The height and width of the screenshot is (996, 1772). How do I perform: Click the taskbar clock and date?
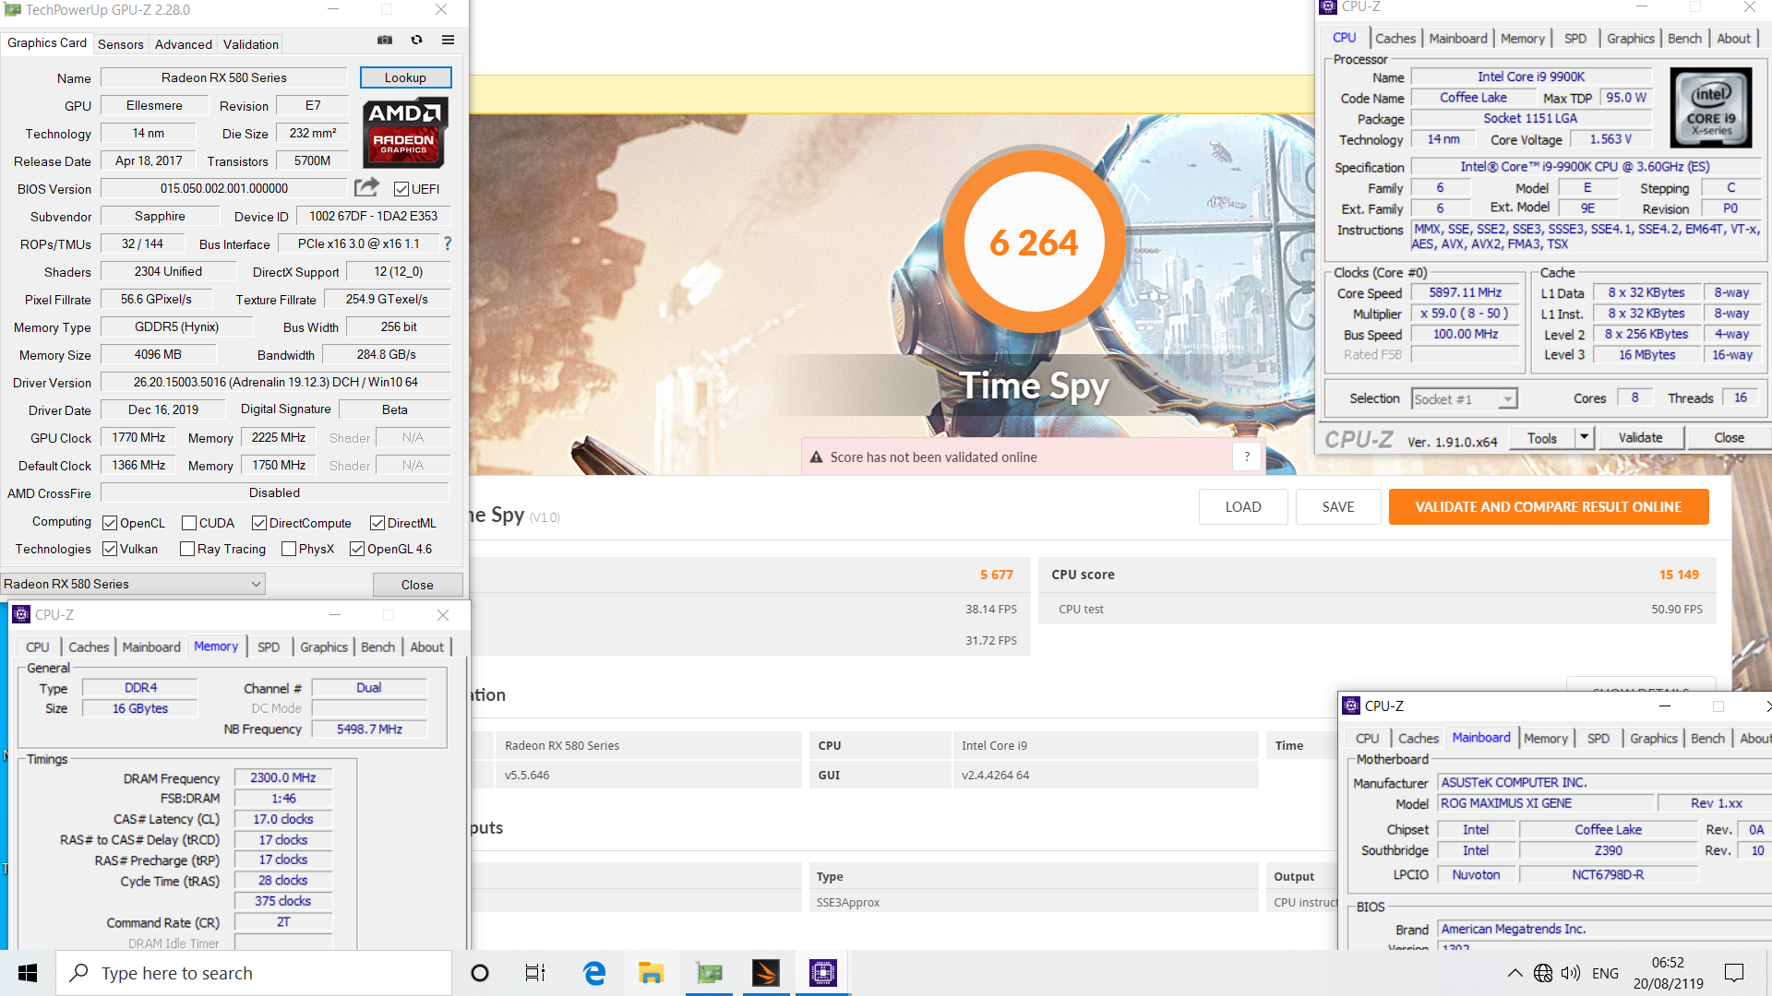pyautogui.click(x=1668, y=973)
